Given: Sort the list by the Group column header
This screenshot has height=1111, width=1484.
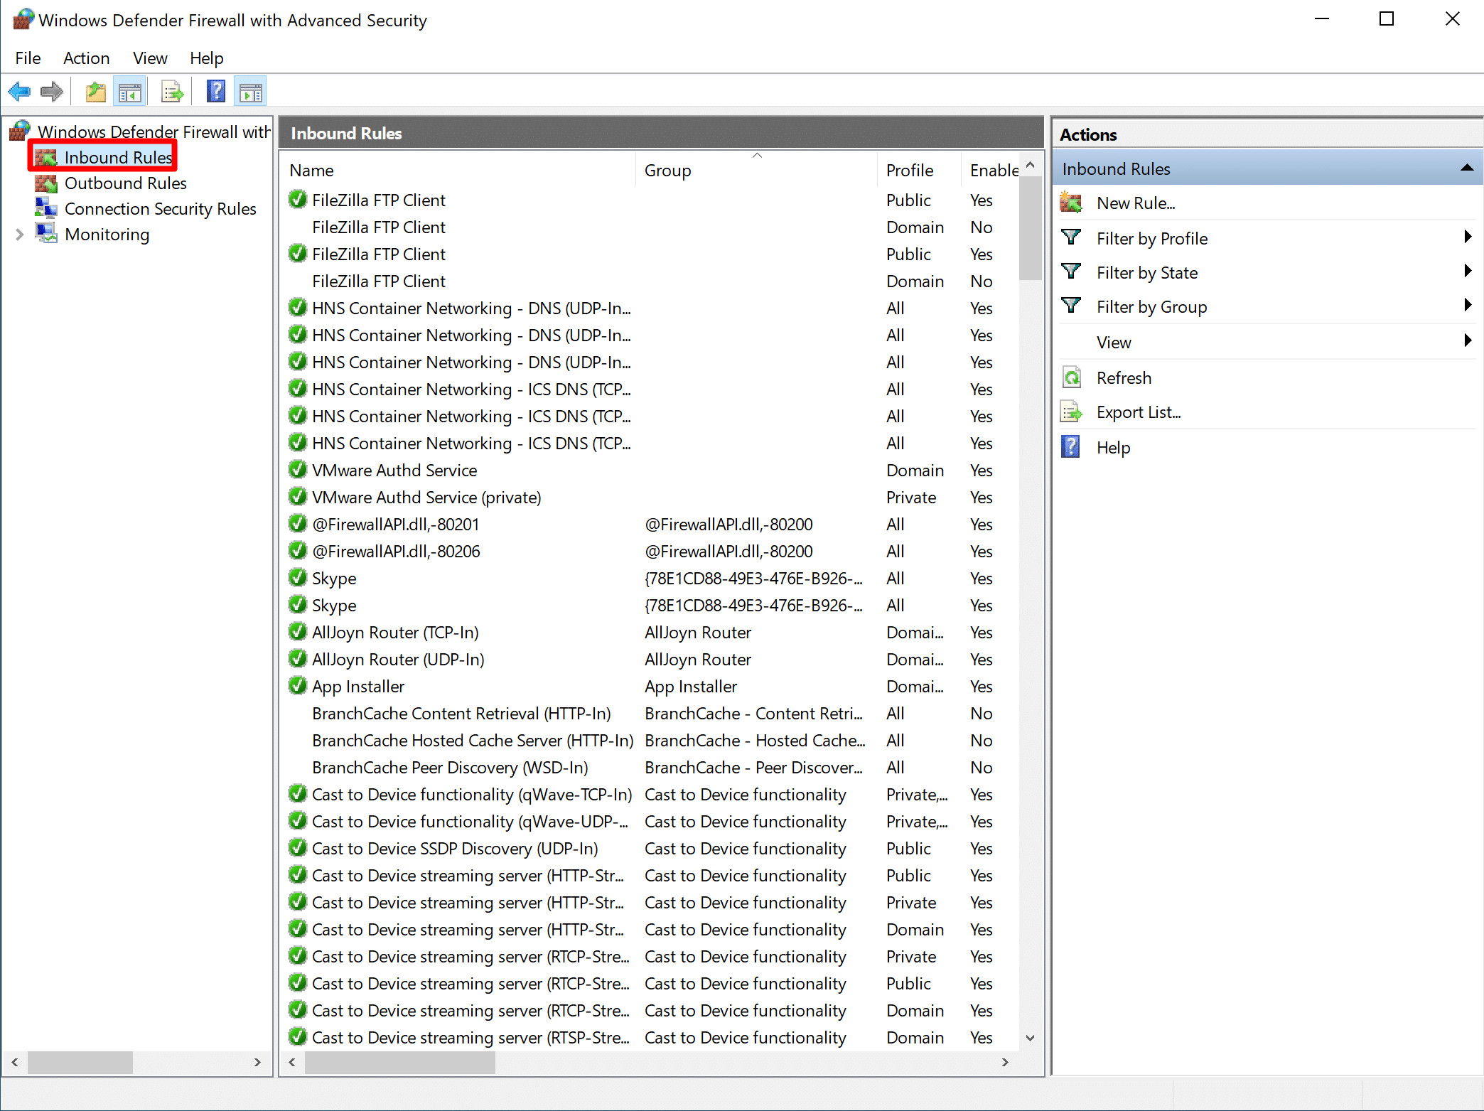Looking at the screenshot, I should (x=667, y=171).
